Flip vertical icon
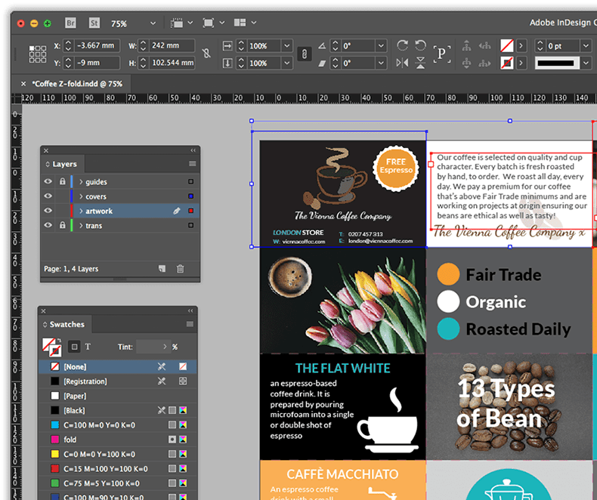Image resolution: width=597 pixels, height=500 pixels. pos(420,63)
